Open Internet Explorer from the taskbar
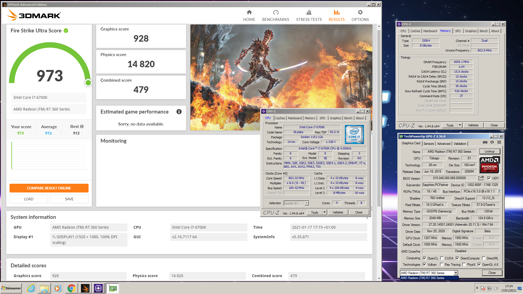This screenshot has height=294, width=523. click(31, 288)
